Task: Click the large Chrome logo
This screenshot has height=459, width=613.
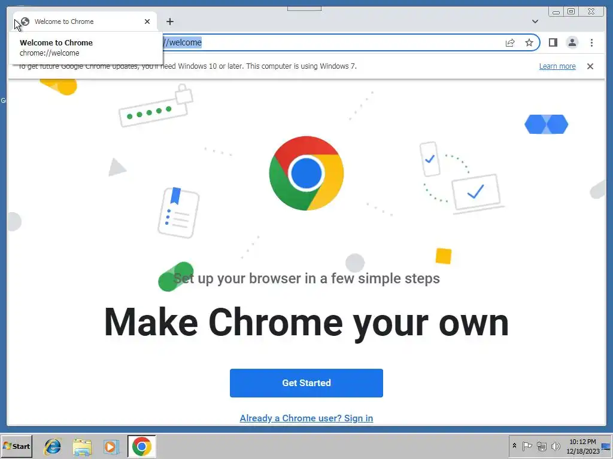Action: point(306,173)
